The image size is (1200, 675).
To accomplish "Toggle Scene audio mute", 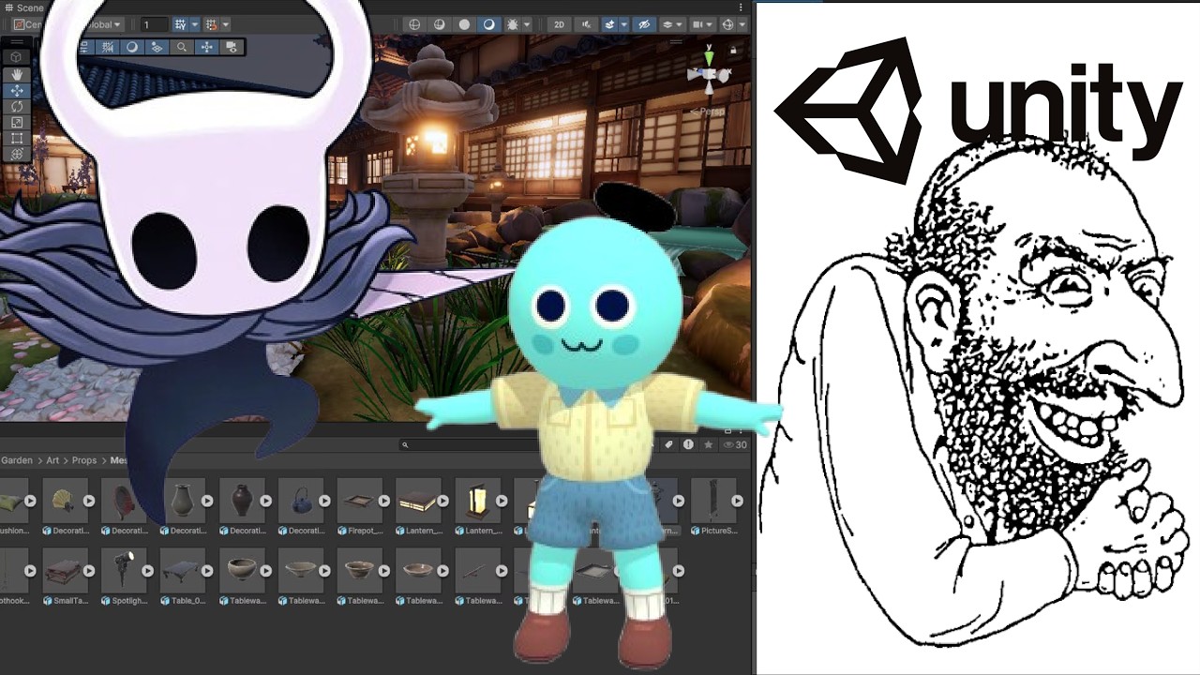I will pos(587,24).
